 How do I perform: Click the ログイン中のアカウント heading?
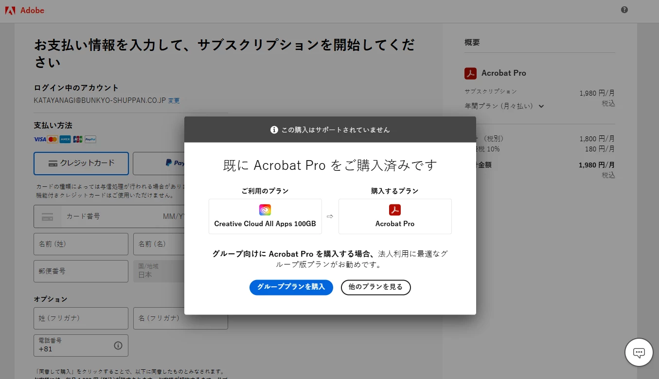[x=76, y=88]
